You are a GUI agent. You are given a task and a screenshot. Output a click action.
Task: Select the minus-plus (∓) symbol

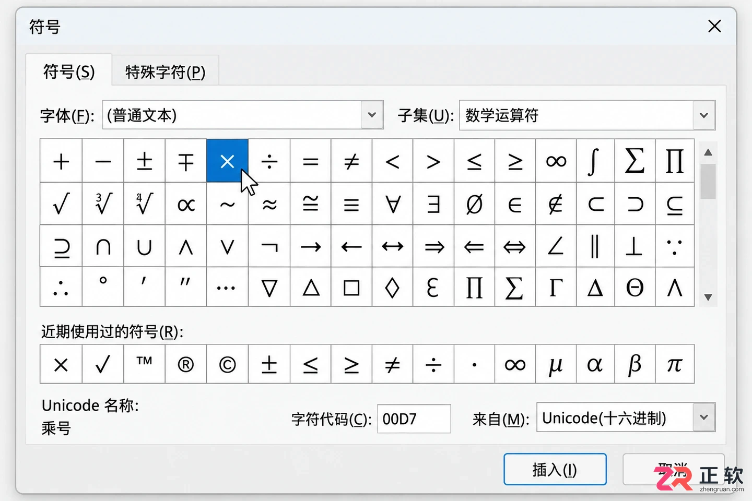186,161
